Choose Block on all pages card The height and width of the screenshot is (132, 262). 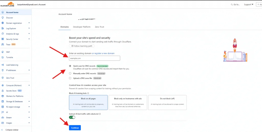pyautogui.click(x=88, y=102)
